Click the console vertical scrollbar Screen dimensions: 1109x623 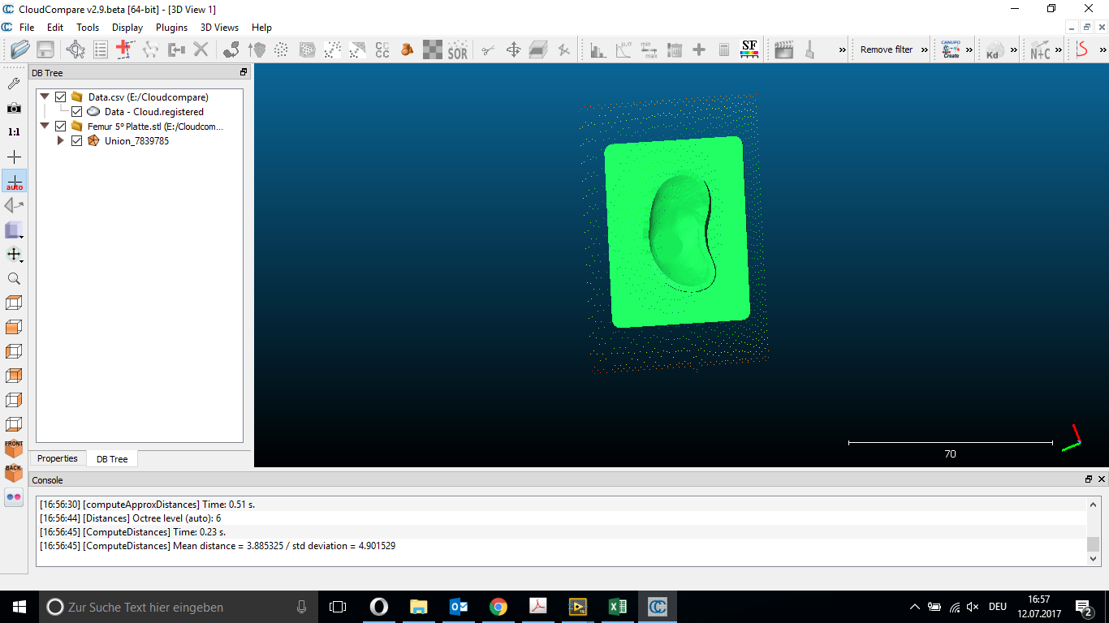point(1093,531)
